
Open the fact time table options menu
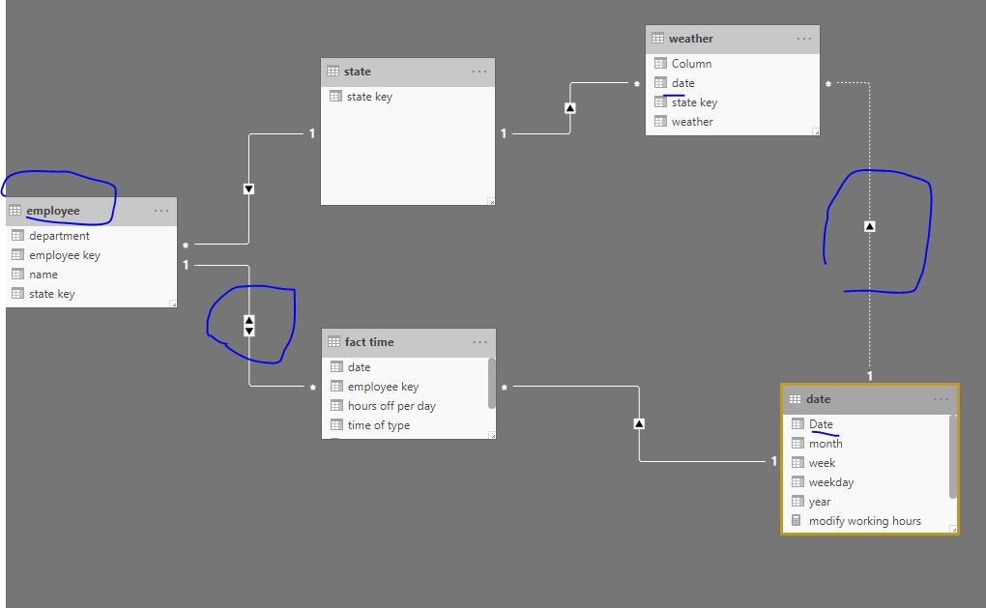479,342
